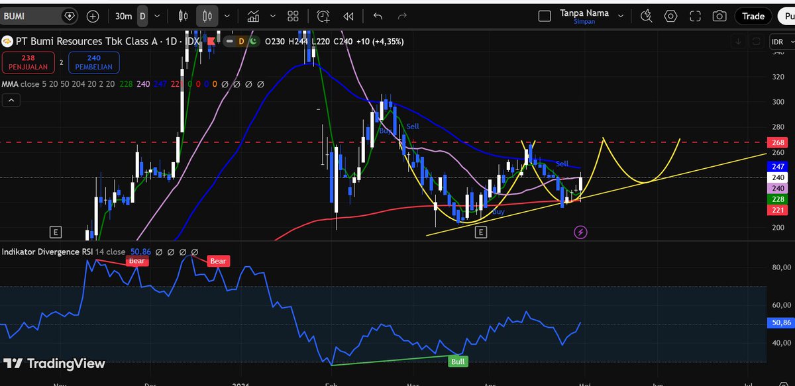Open chart settings hexagon icon
This screenshot has width=795, height=386.
point(672,16)
